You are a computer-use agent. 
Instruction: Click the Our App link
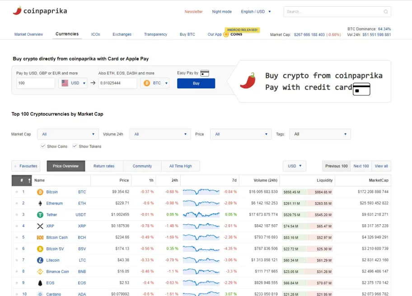[x=215, y=34]
